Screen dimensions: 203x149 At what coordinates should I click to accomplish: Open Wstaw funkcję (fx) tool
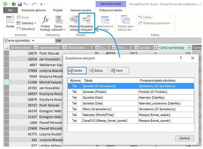click(x=45, y=23)
